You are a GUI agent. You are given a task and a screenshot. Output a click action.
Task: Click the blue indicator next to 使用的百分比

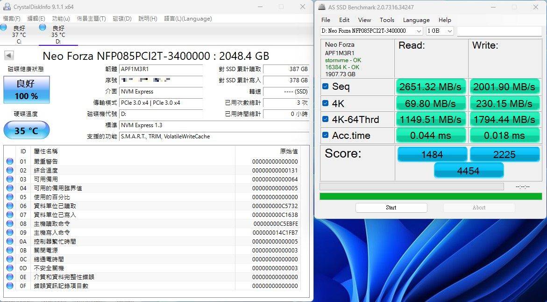10,198
